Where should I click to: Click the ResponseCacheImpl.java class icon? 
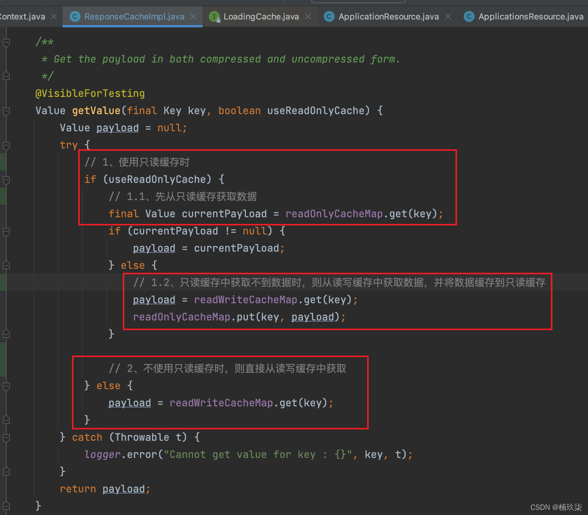coord(75,16)
